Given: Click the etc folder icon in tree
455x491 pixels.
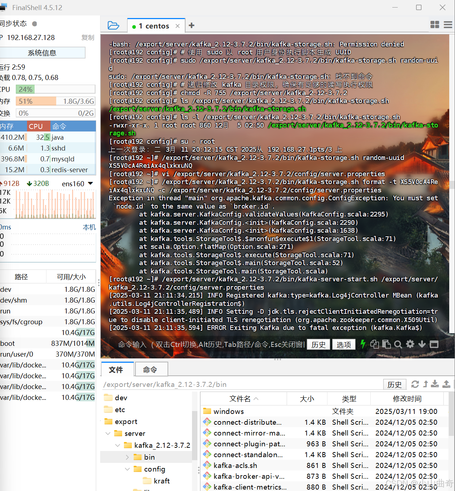Looking at the screenshot, I should pyautogui.click(x=108, y=410).
